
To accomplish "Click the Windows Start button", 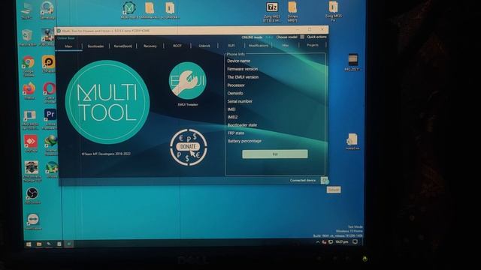I will [29, 244].
